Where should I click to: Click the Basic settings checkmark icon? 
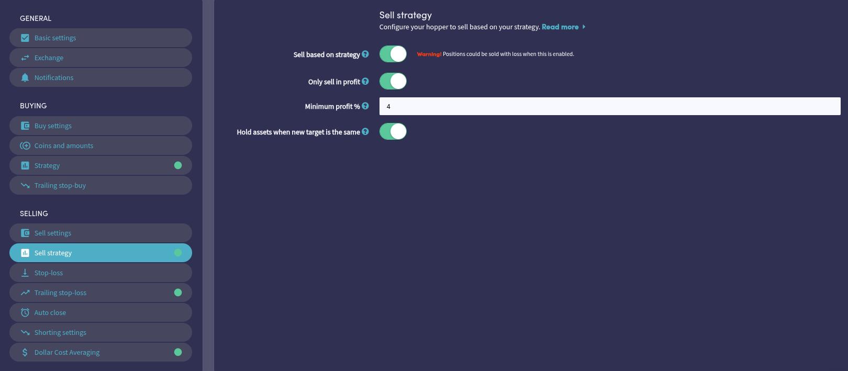coord(25,38)
